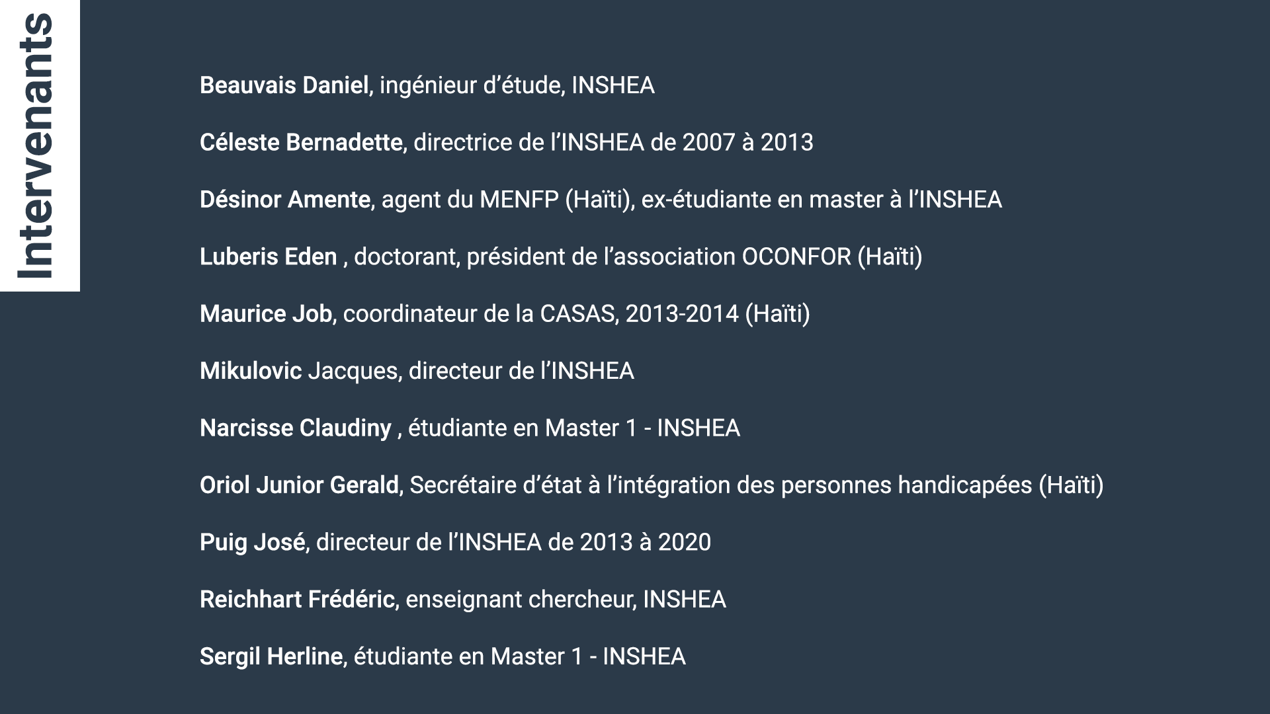Click the text "directeur de l'INSHEA" after Jacques
This screenshot has width=1270, height=714.
[x=521, y=371]
